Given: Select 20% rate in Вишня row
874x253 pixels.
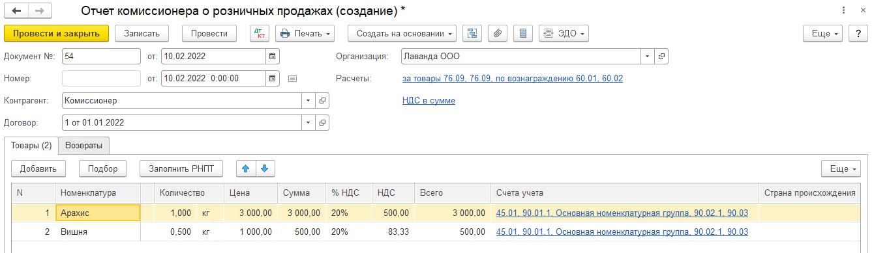Looking at the screenshot, I should (x=349, y=232).
